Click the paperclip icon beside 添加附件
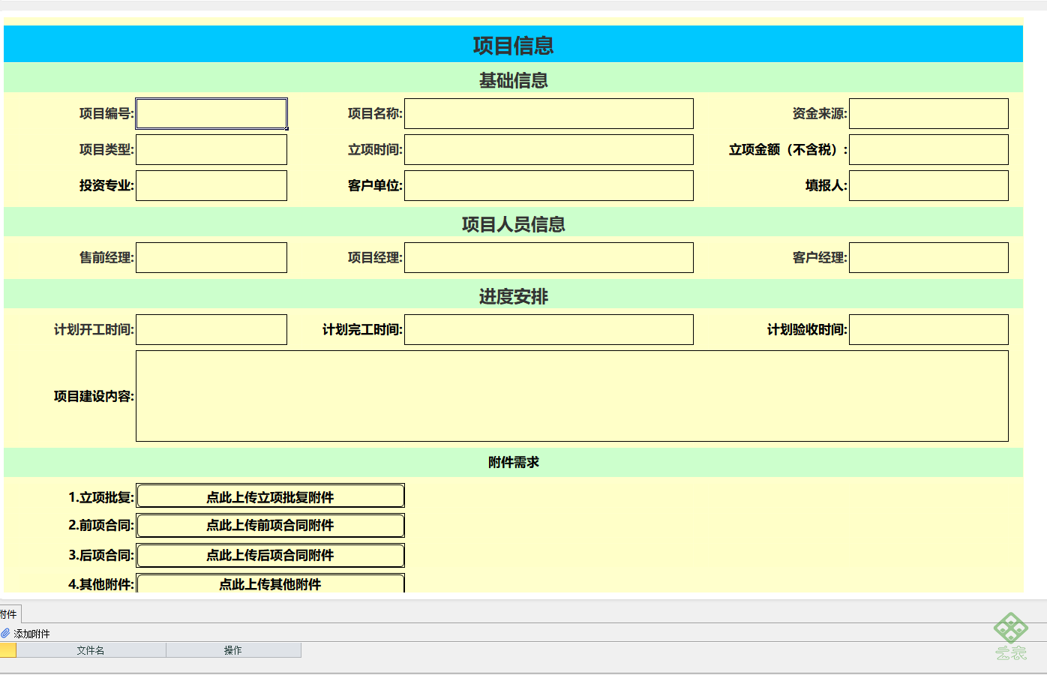Screen dimensions: 1047x675 pyautogui.click(x=5, y=633)
